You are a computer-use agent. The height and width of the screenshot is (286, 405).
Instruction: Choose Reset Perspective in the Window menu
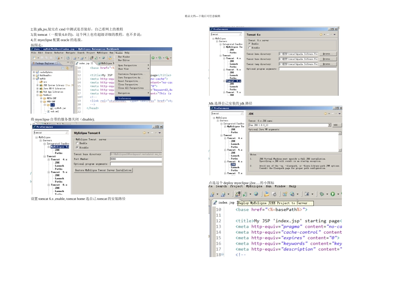(132, 81)
